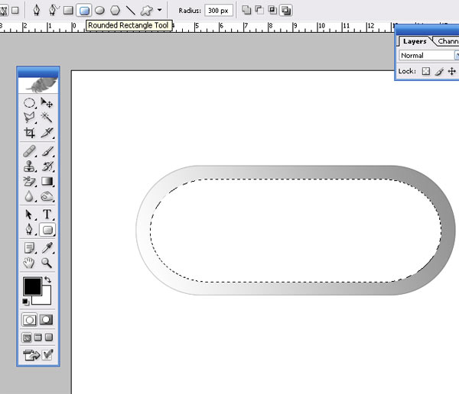The width and height of the screenshot is (459, 394).
Task: Select the Brush tool
Action: point(47,151)
